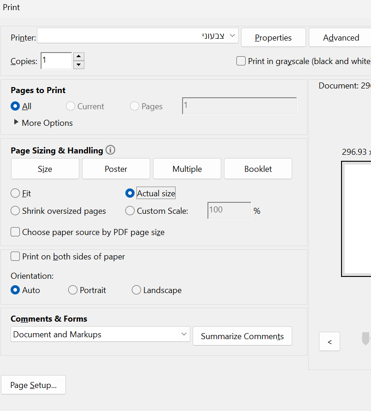
Task: Decrease copies with the down arrow
Action: (79, 65)
